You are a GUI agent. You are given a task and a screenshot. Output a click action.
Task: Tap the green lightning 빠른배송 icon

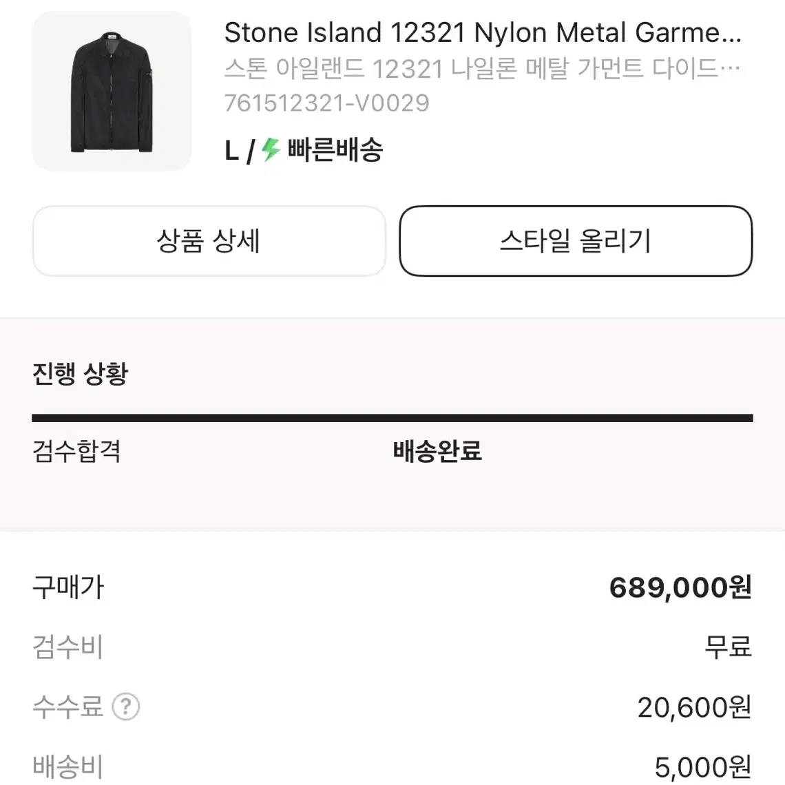point(271,149)
